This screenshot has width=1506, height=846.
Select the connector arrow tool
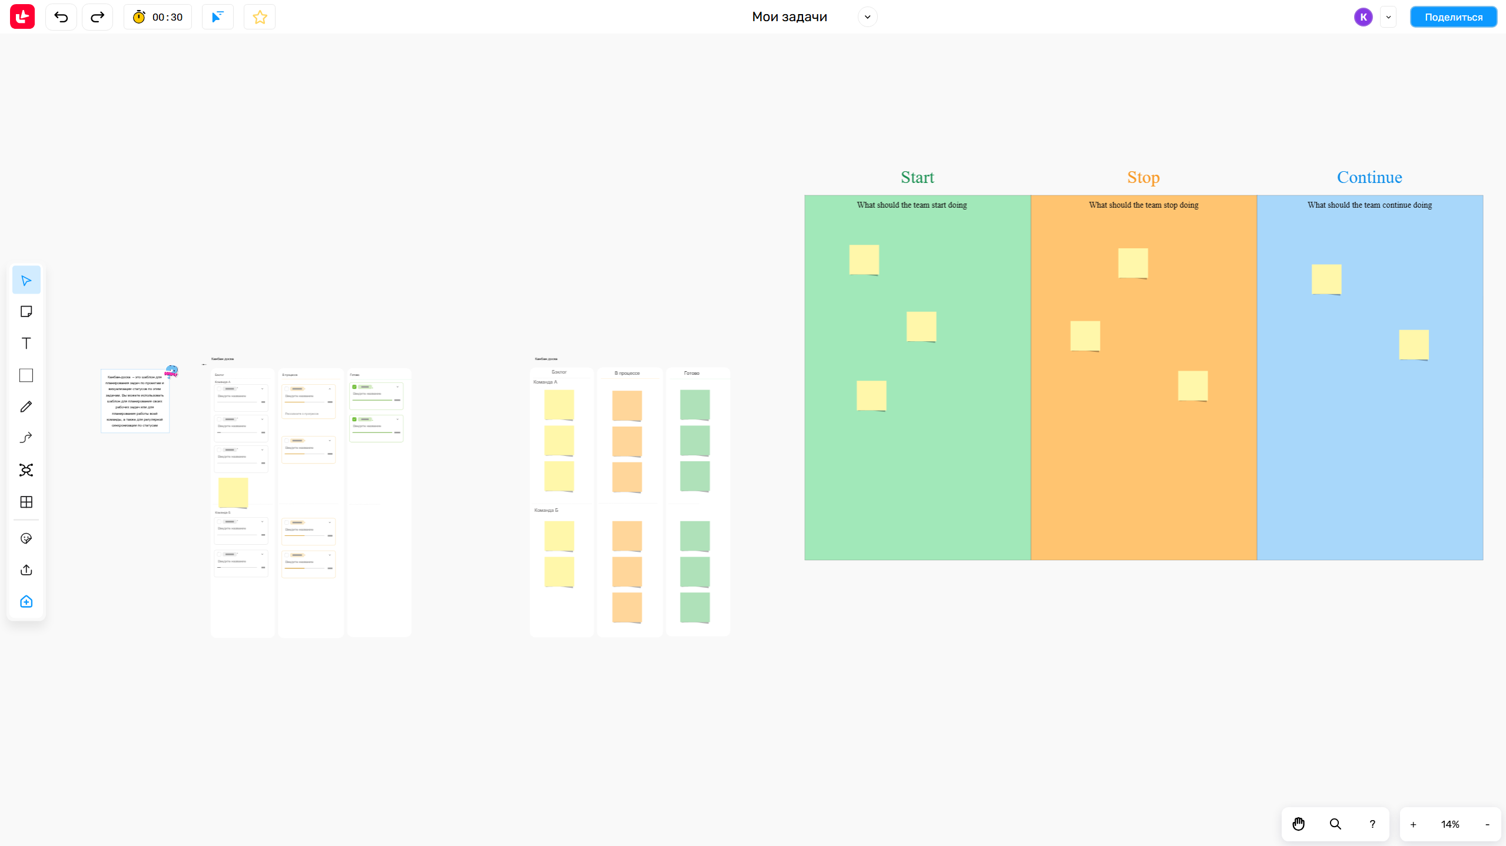pyautogui.click(x=26, y=438)
